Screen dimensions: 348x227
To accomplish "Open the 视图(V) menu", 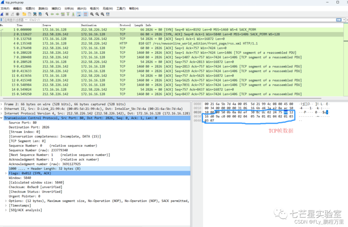I will (x=30, y=9).
